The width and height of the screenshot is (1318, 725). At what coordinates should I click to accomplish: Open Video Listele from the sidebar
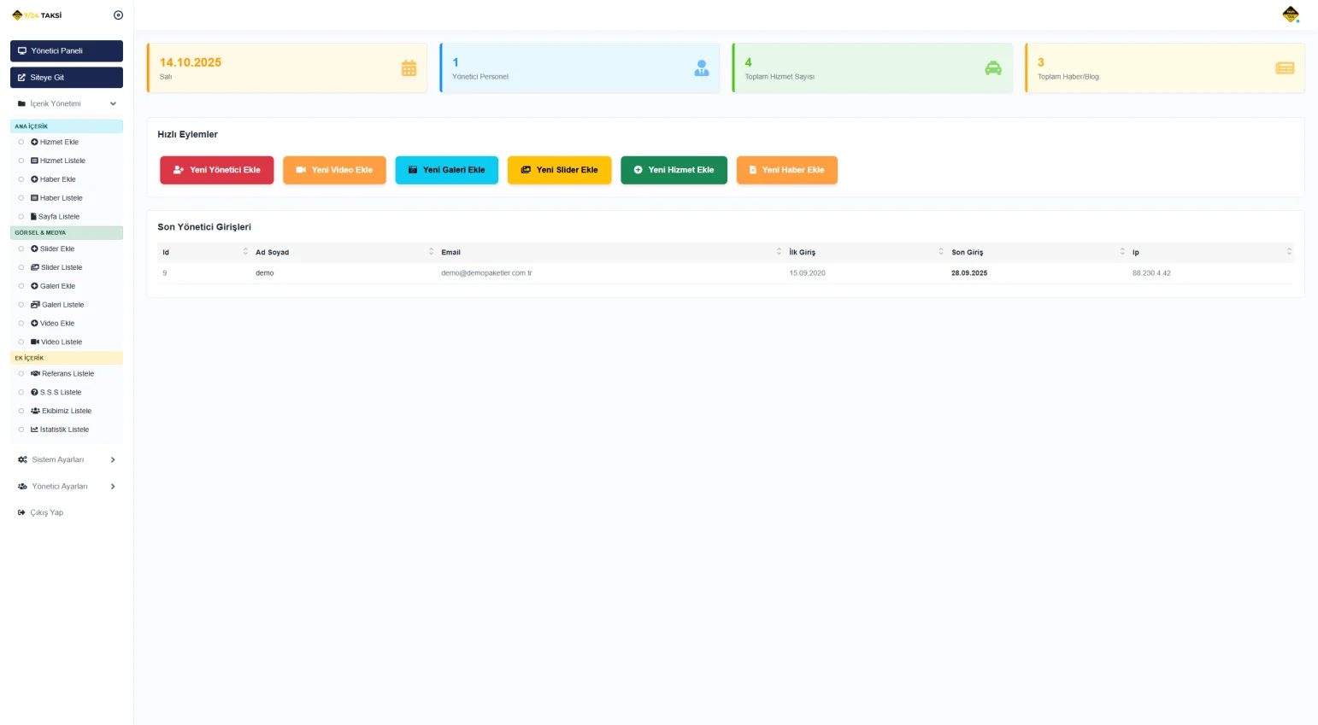(x=61, y=342)
